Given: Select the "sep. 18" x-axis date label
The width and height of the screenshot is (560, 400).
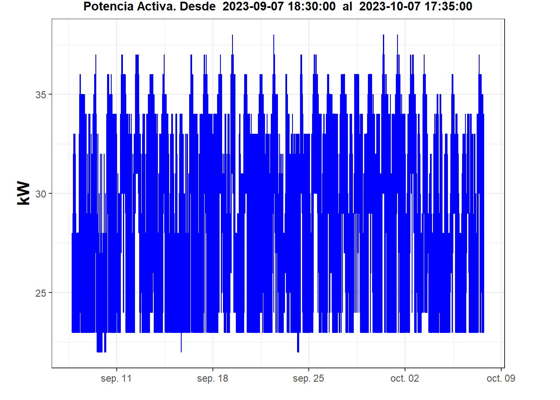Looking at the screenshot, I should pyautogui.click(x=212, y=378).
